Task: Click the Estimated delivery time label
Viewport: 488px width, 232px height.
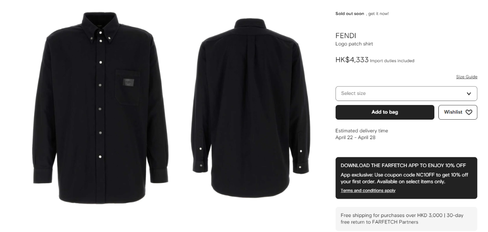Action: click(362, 131)
